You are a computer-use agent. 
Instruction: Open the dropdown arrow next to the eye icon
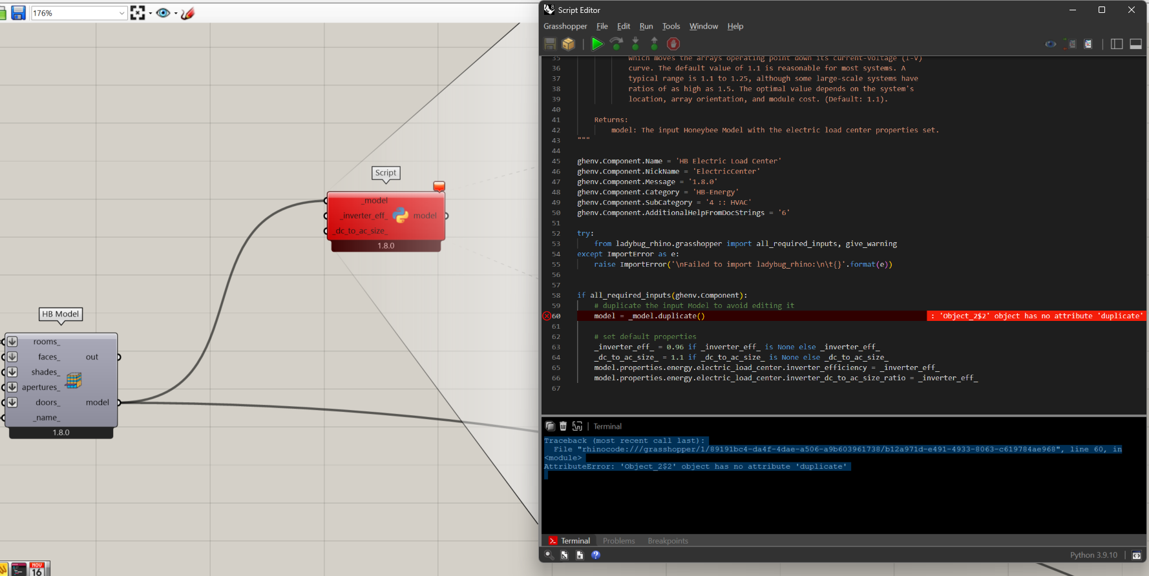point(176,13)
